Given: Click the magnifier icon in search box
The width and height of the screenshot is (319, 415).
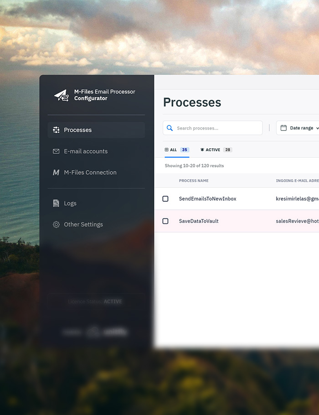Looking at the screenshot, I should click(170, 128).
